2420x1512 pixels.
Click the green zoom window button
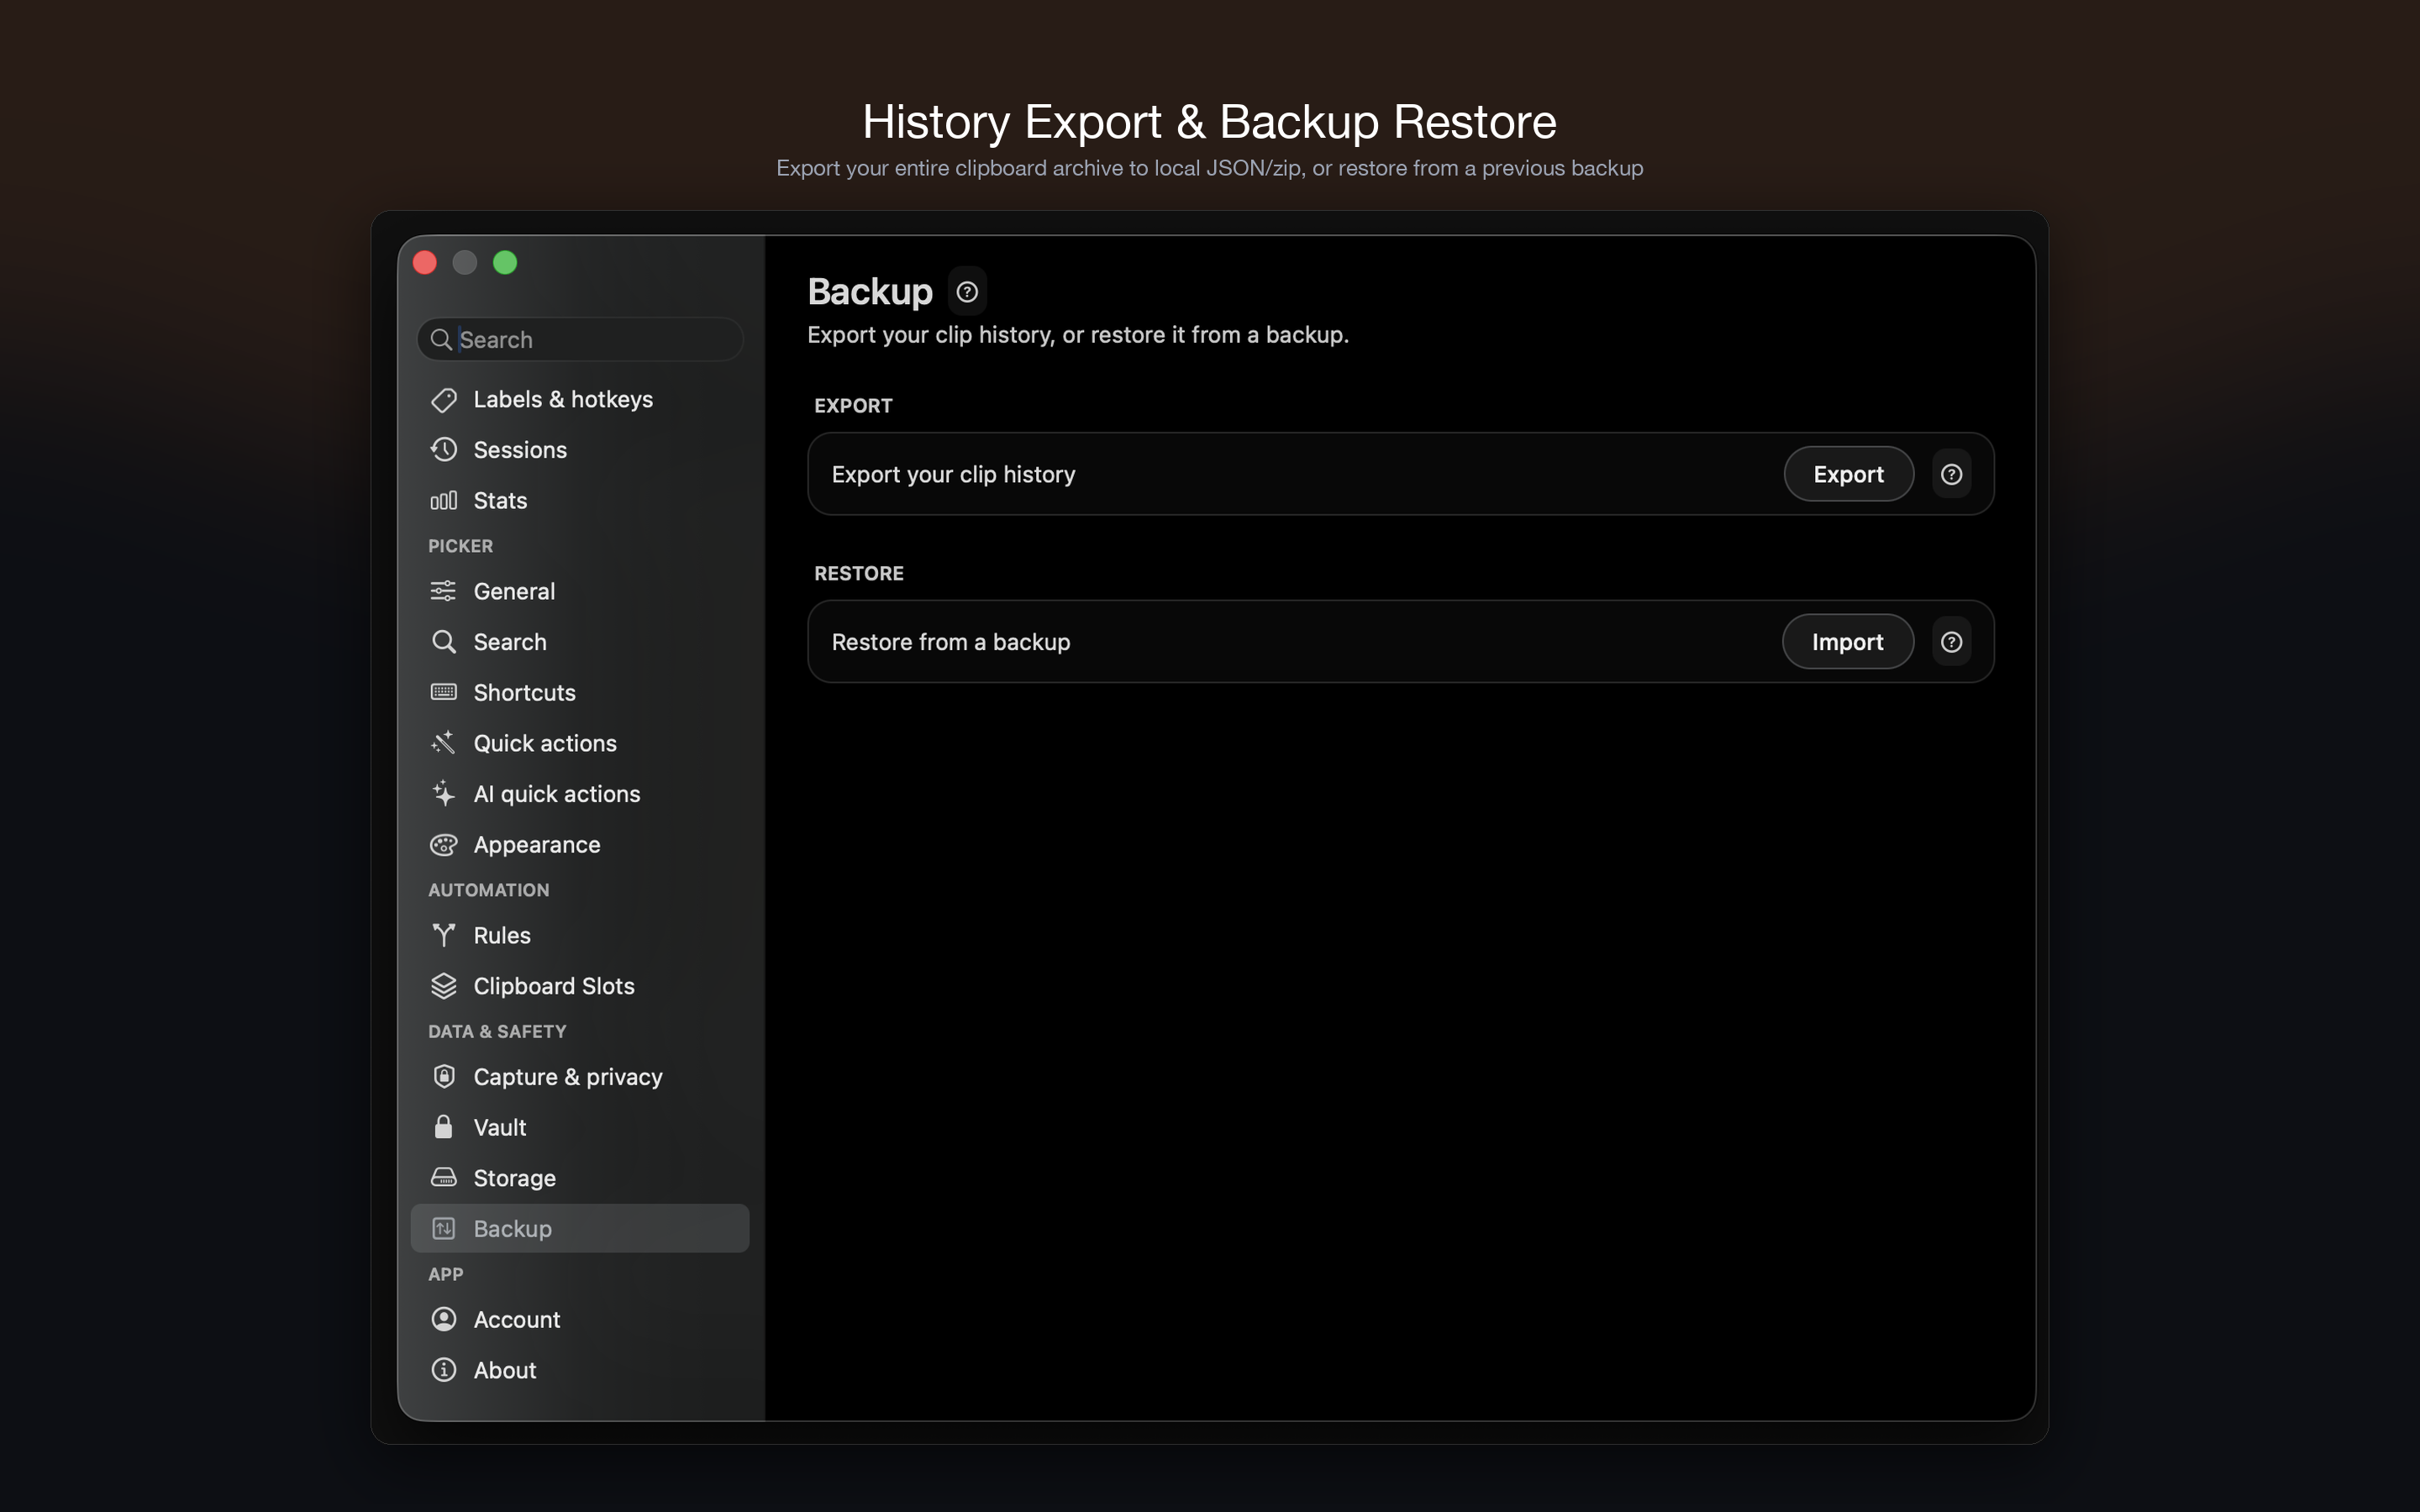505,263
